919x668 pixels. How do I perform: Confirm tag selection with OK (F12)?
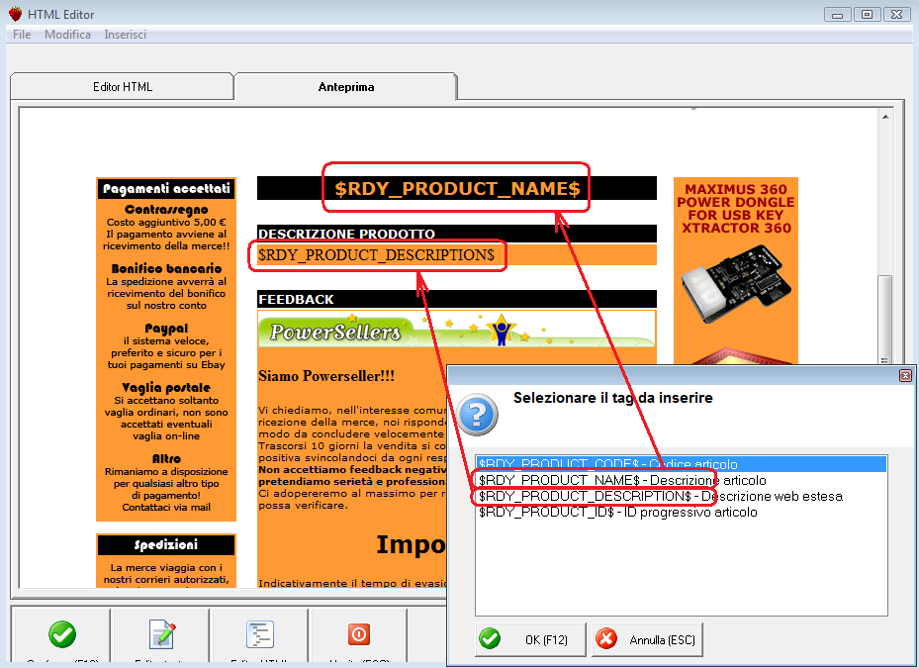530,639
